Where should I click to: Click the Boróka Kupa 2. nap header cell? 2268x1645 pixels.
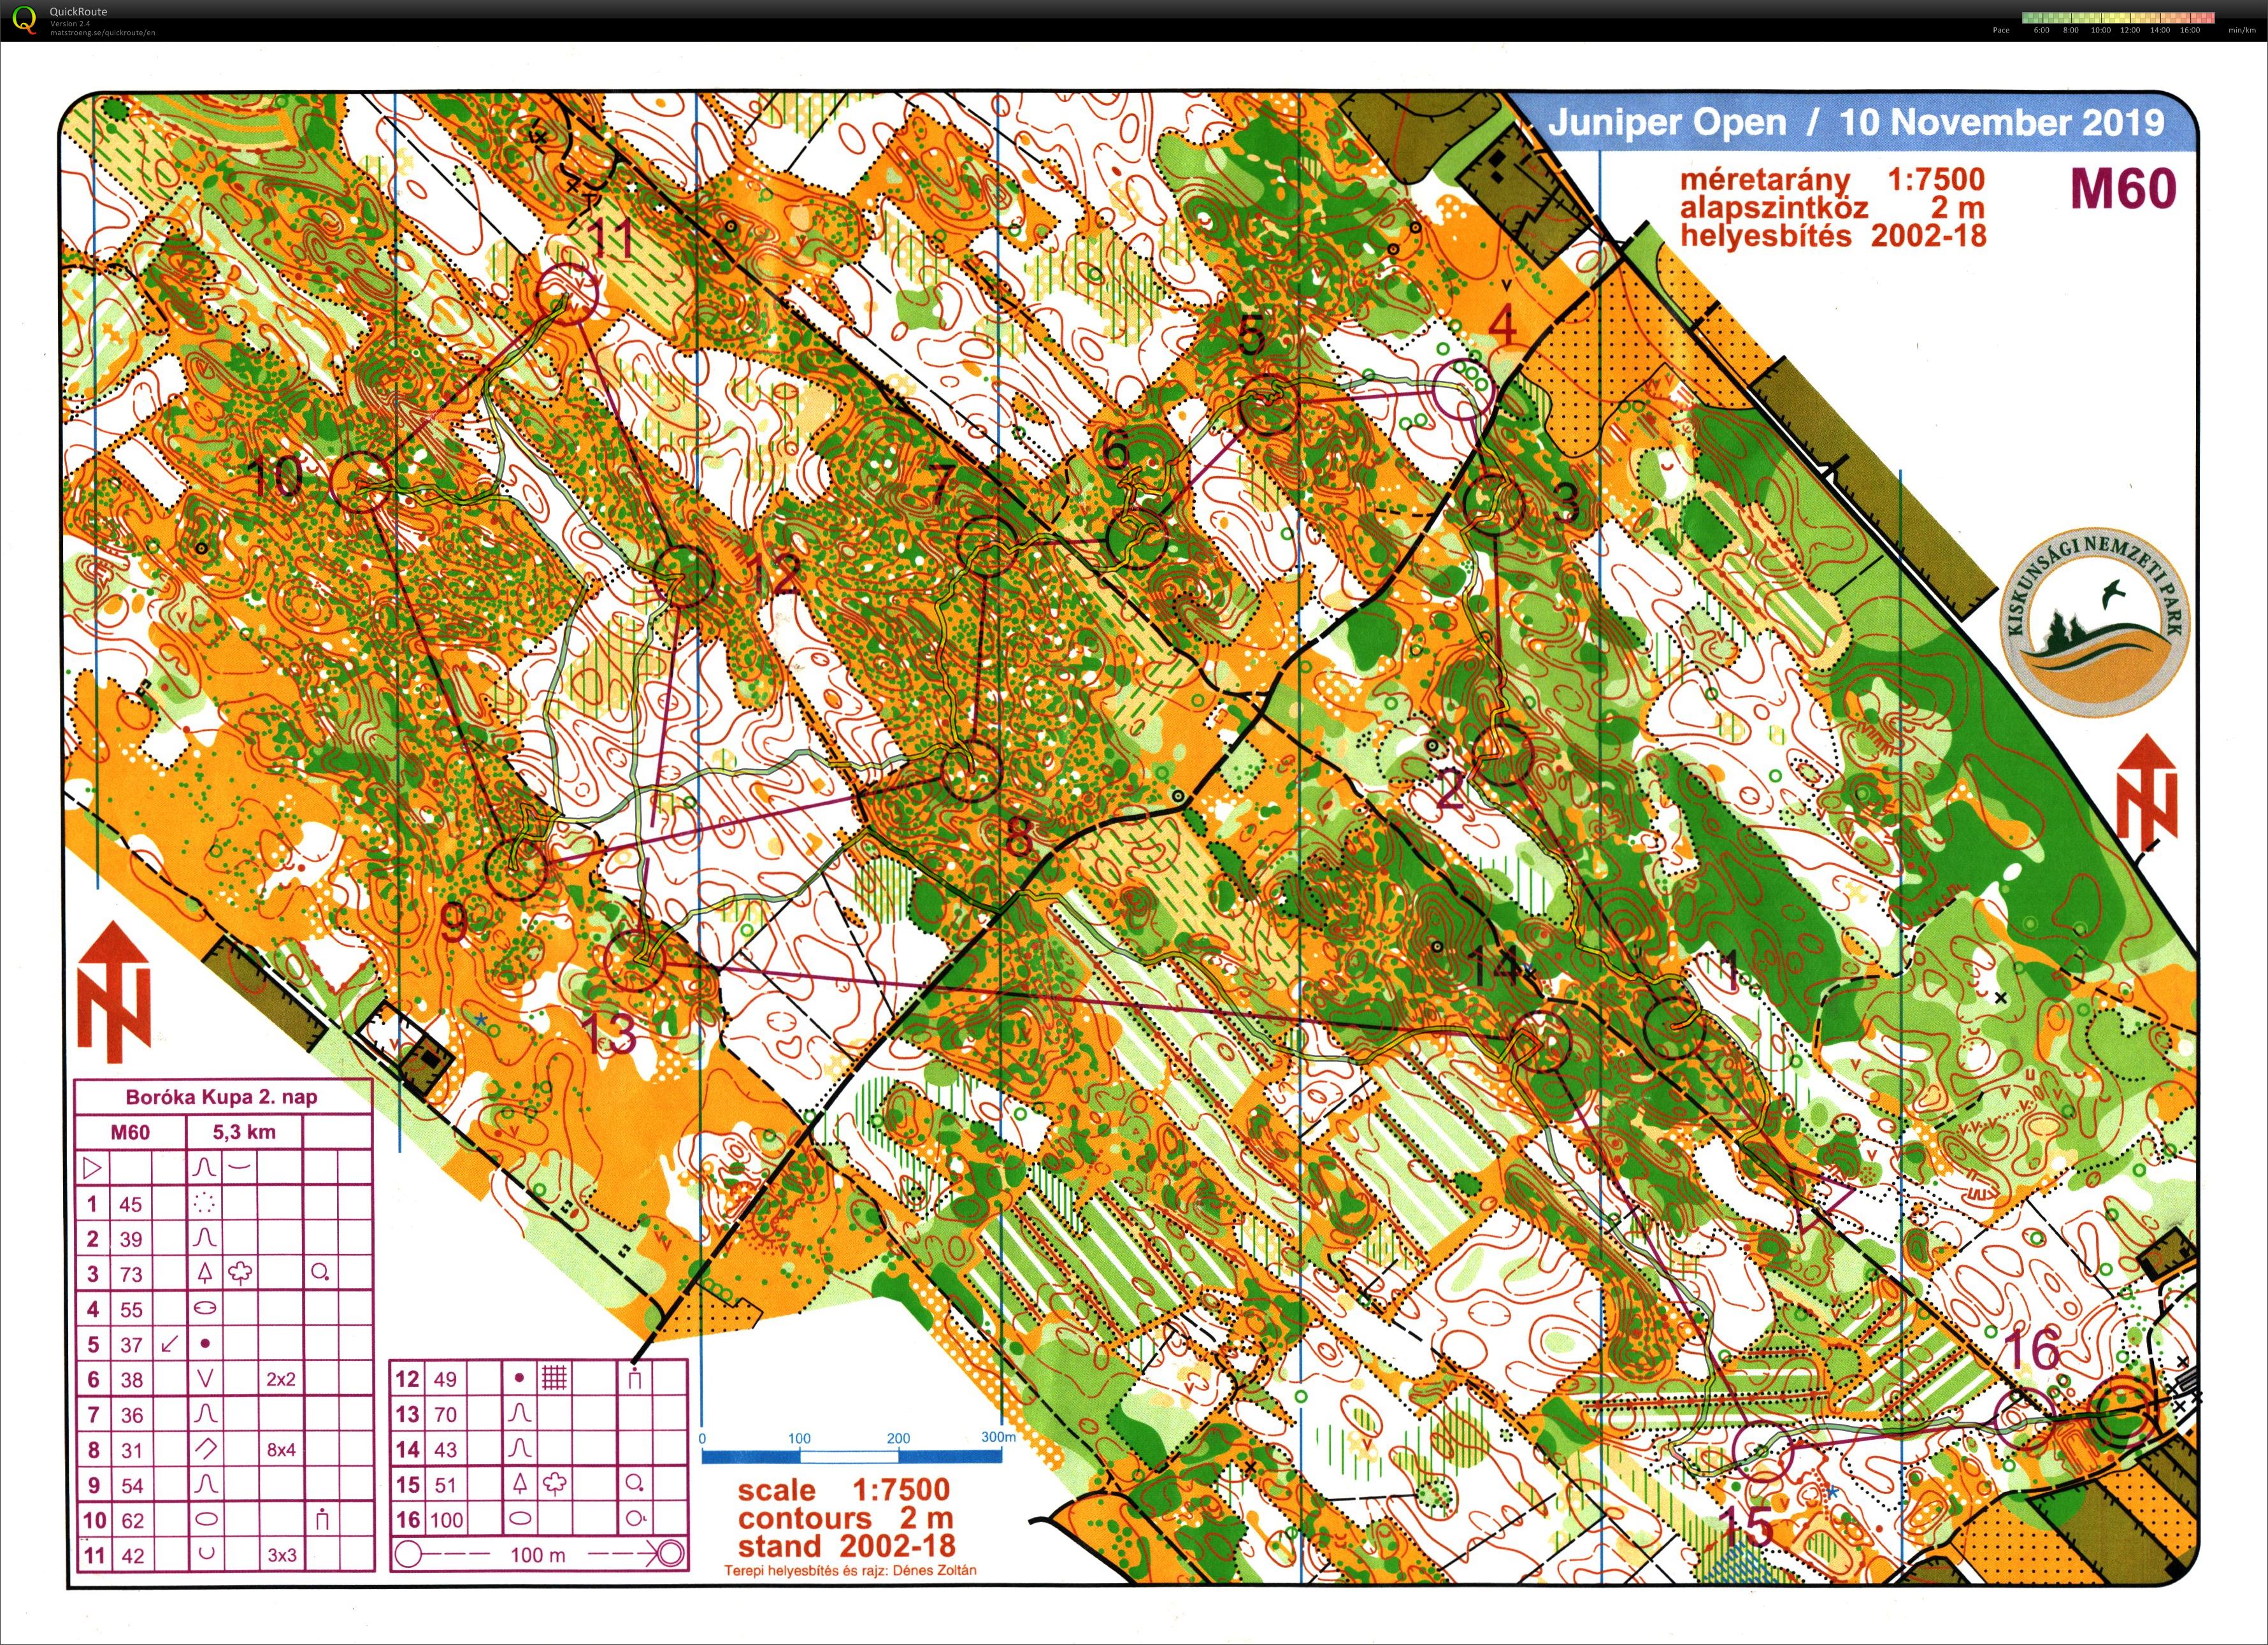(222, 1096)
